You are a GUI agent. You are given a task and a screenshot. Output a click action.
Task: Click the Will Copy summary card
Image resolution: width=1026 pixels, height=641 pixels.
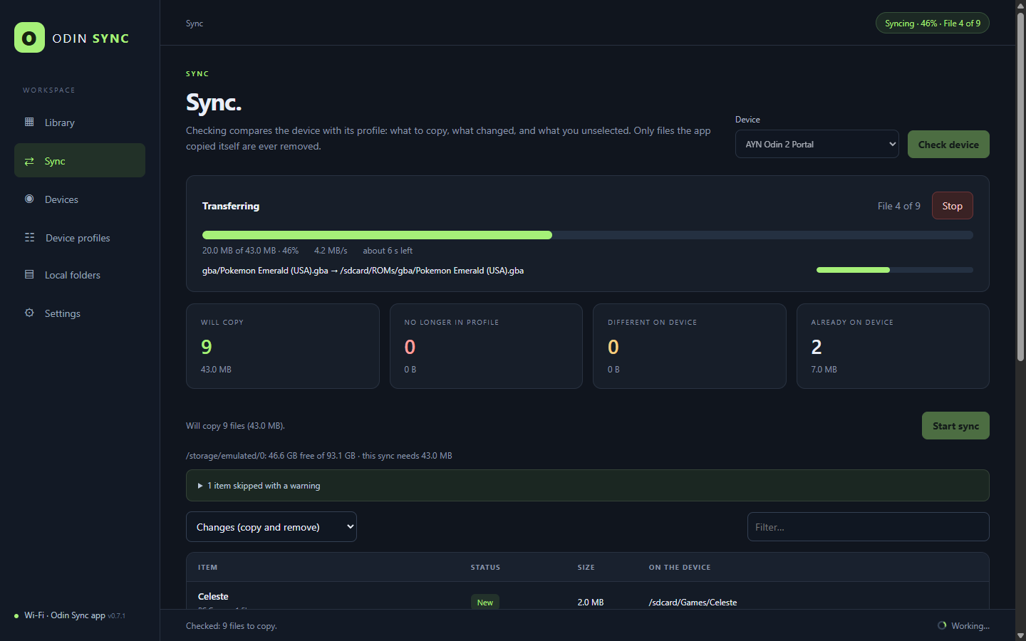[x=283, y=346]
